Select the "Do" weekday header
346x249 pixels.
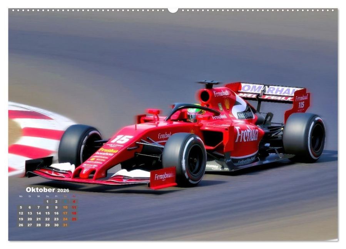tap(47, 196)
